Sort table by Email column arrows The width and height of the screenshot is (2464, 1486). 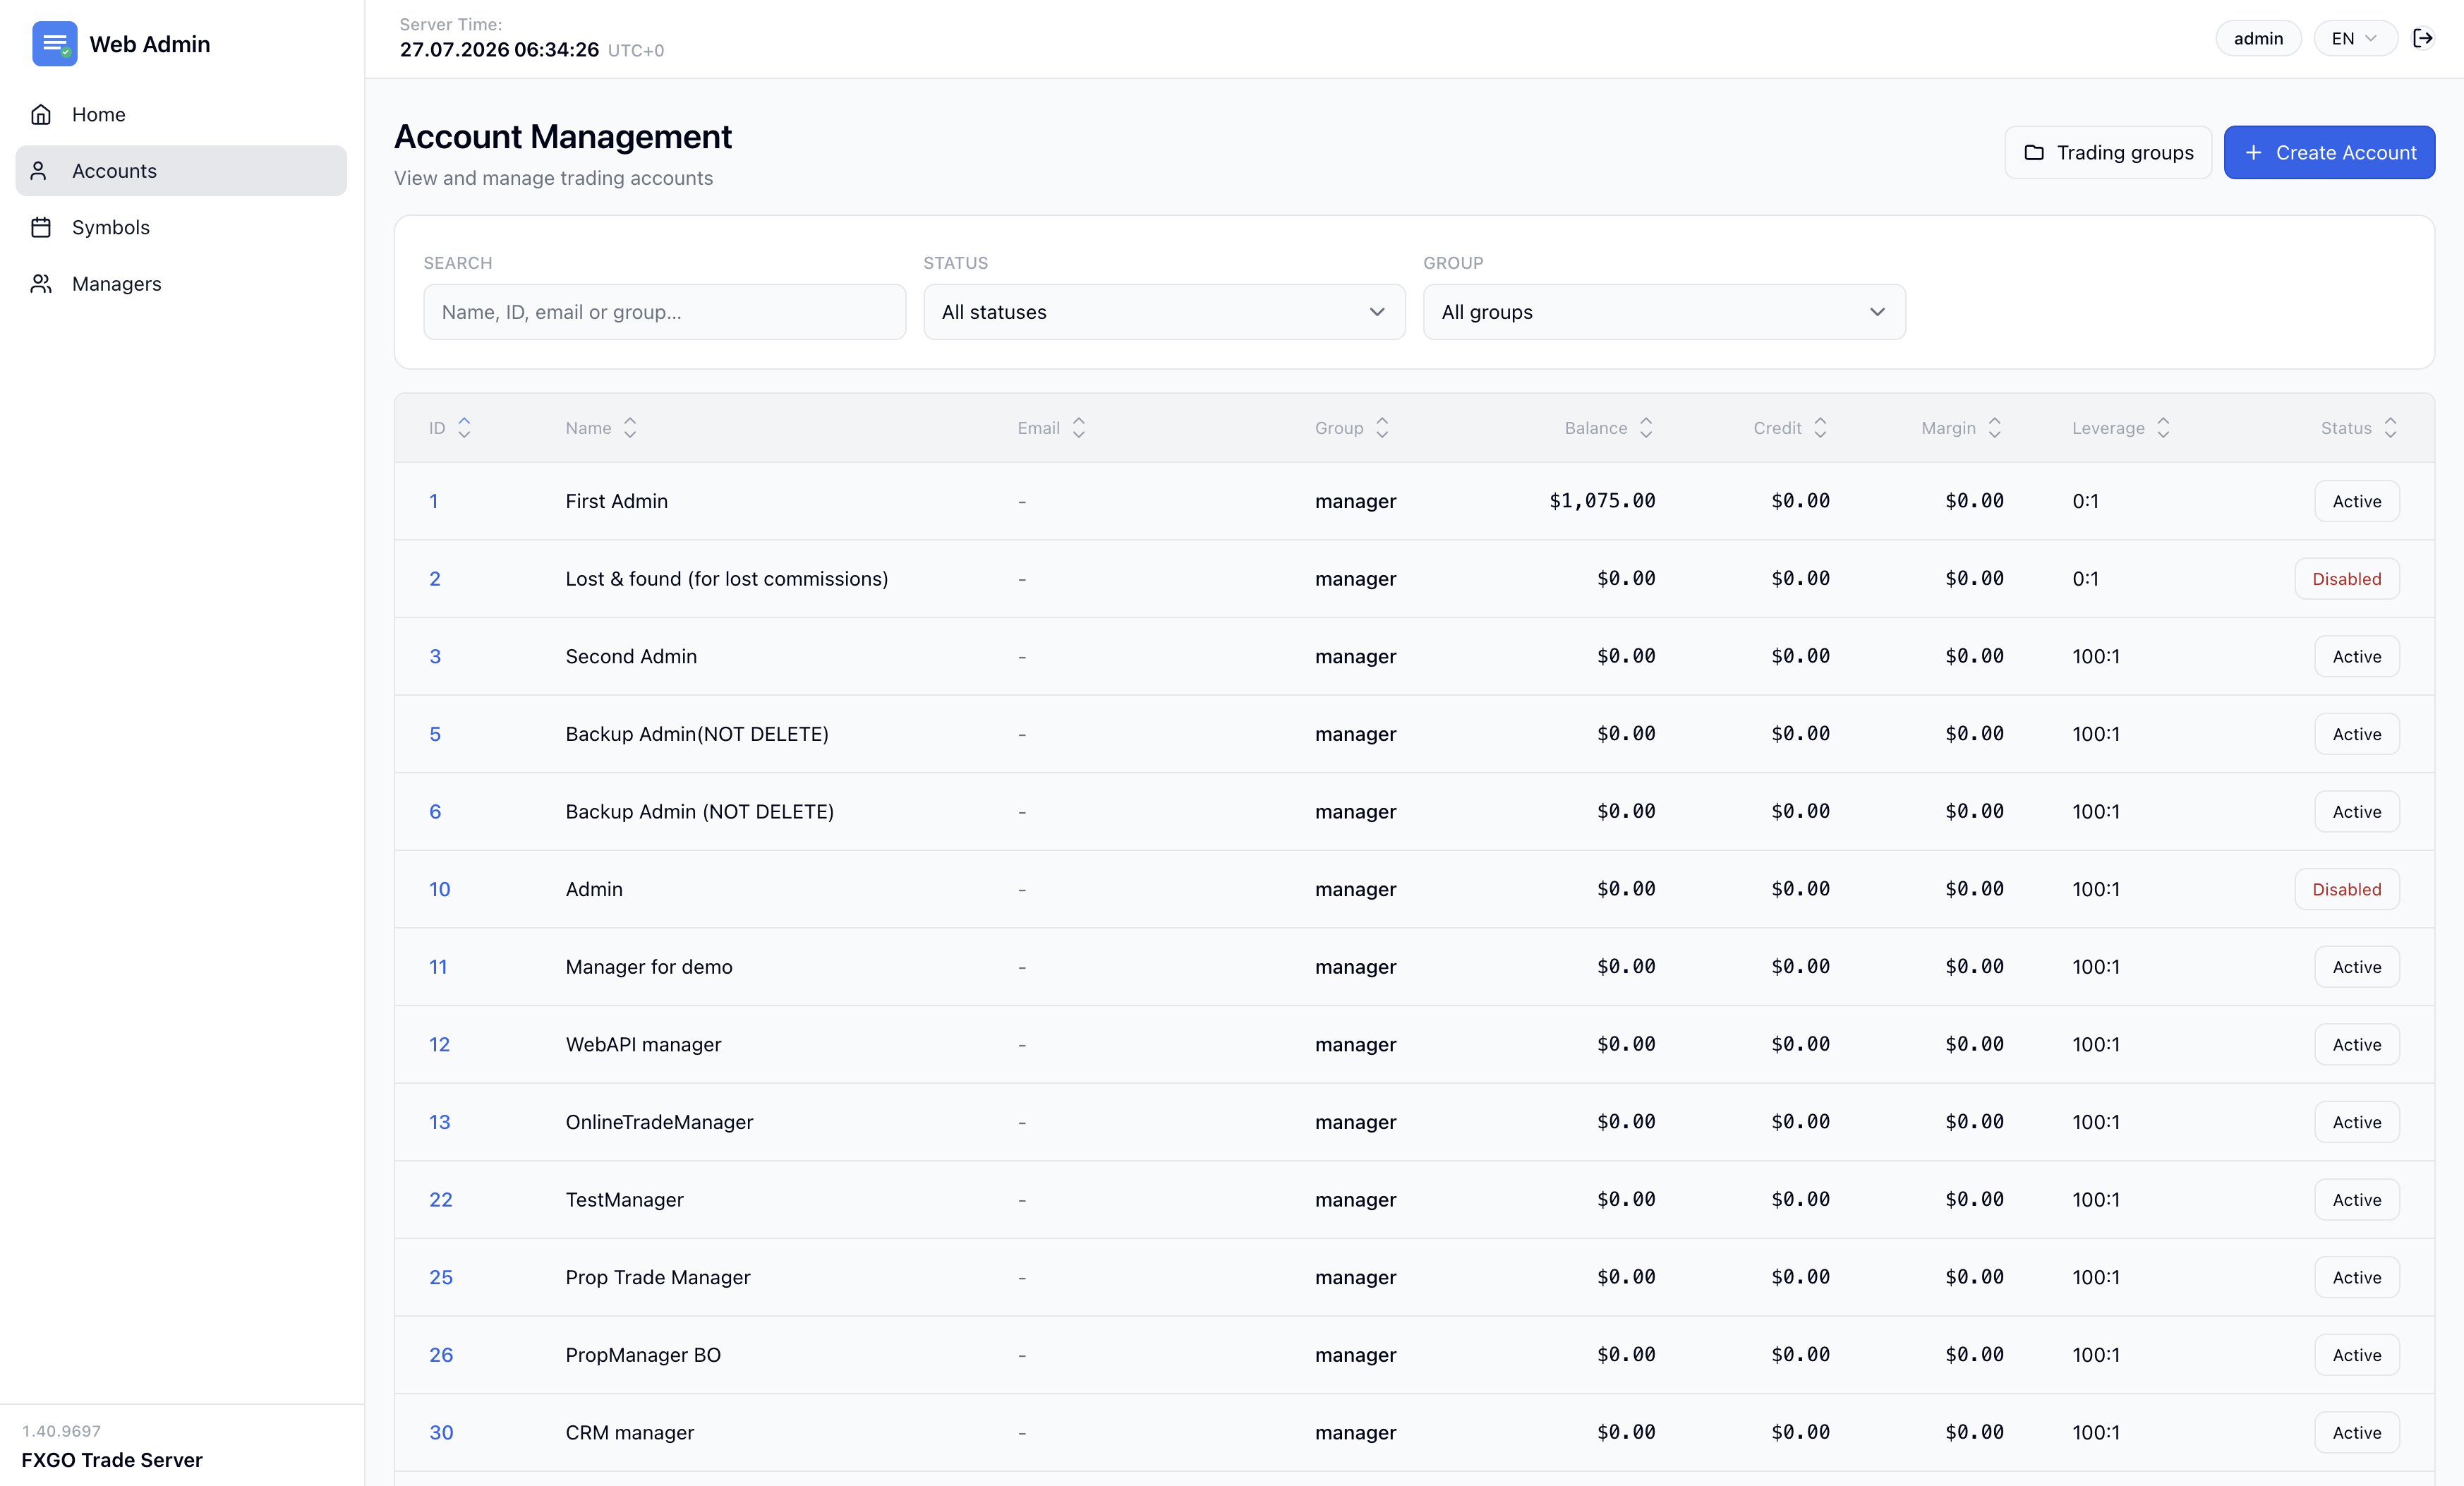pyautogui.click(x=1079, y=428)
